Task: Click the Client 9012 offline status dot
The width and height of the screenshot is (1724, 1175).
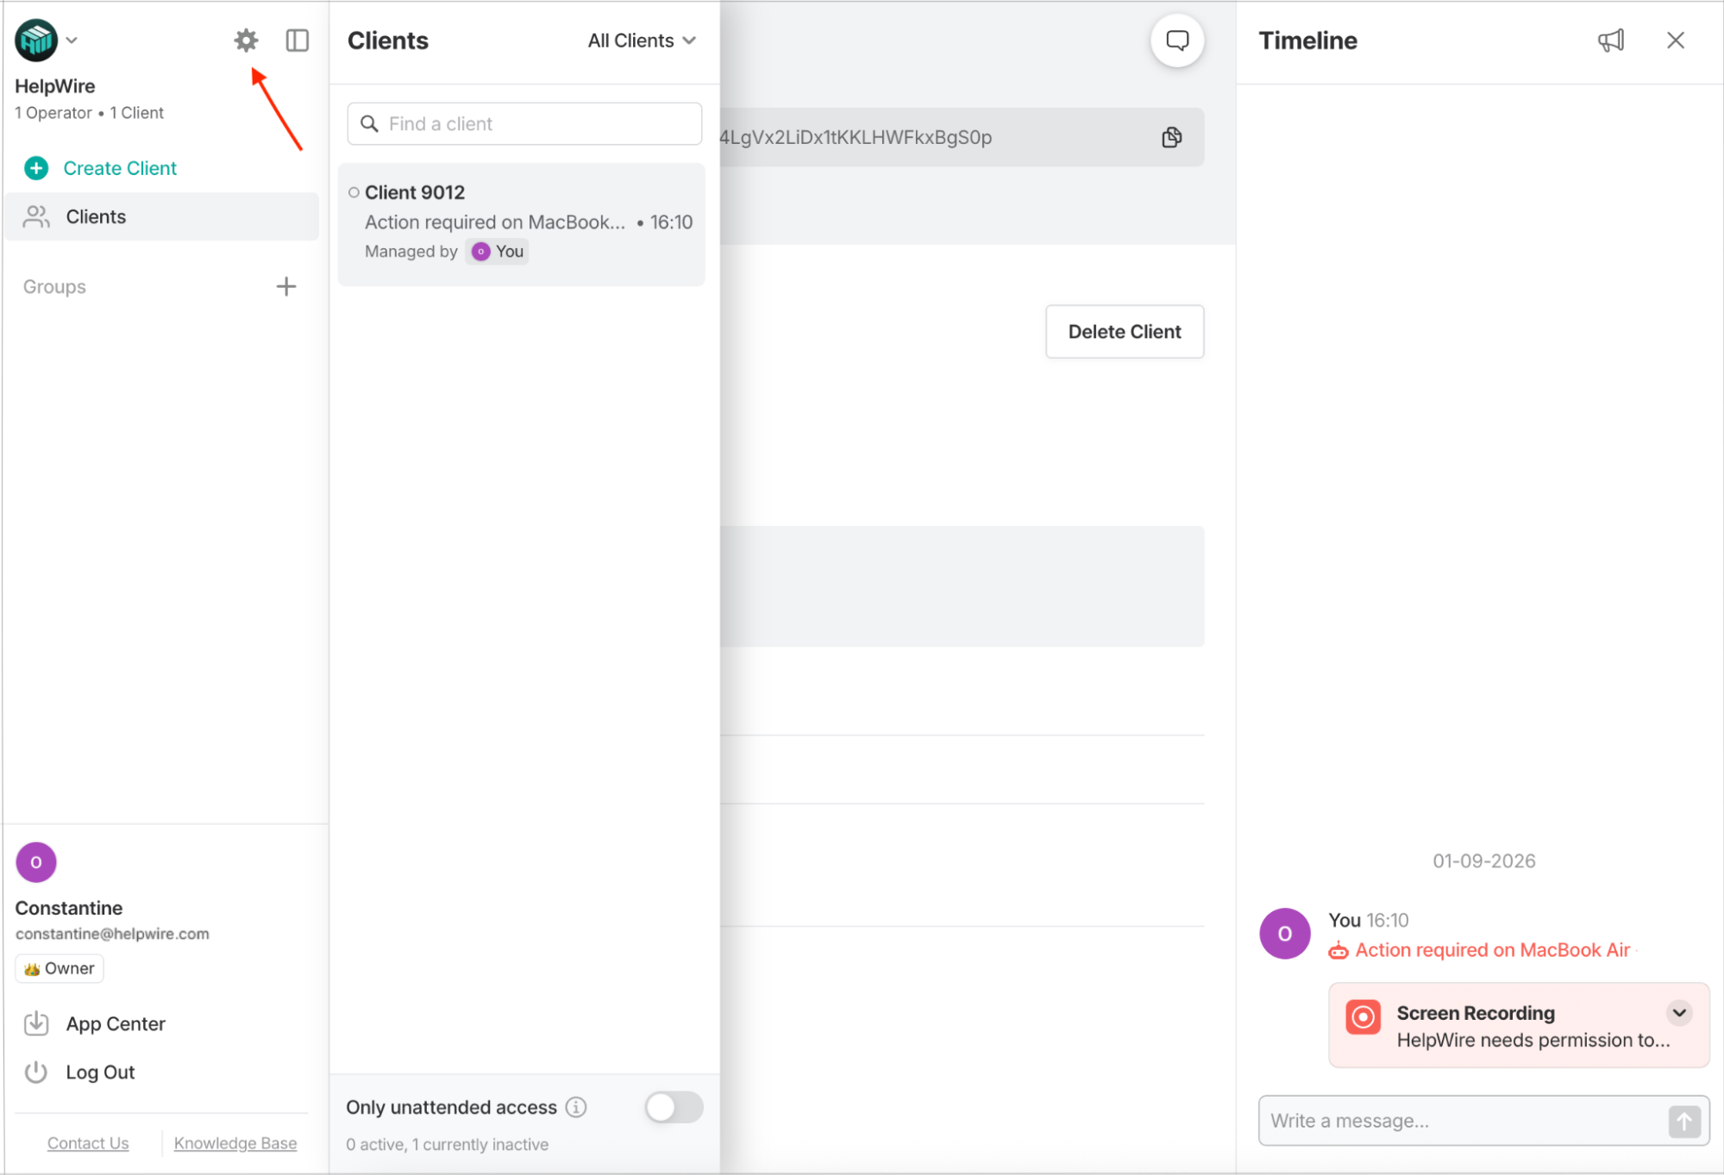Action: (354, 192)
